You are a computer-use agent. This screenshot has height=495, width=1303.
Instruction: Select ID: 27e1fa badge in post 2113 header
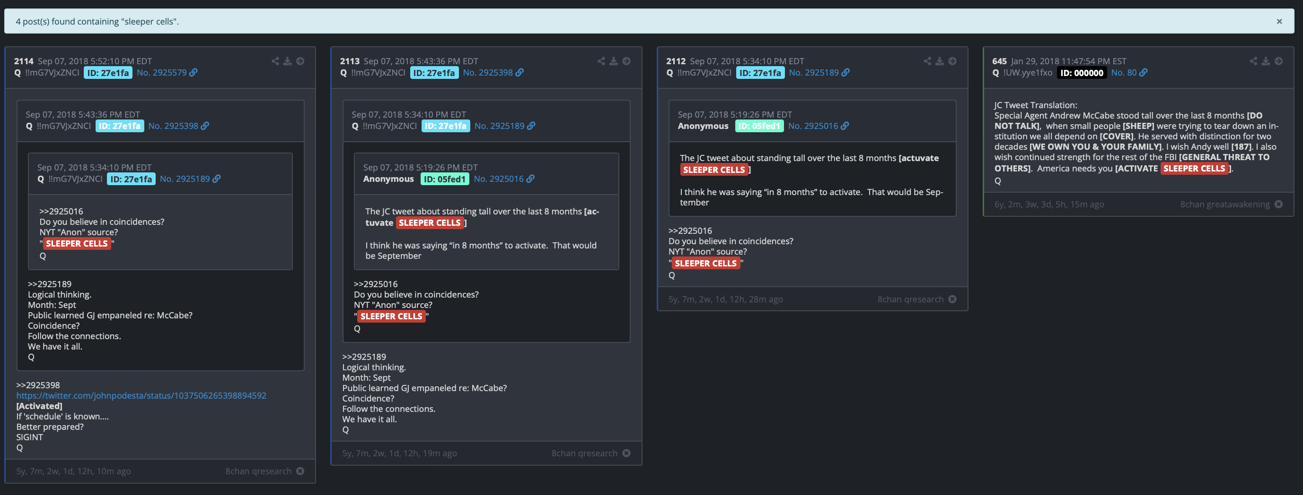click(434, 73)
